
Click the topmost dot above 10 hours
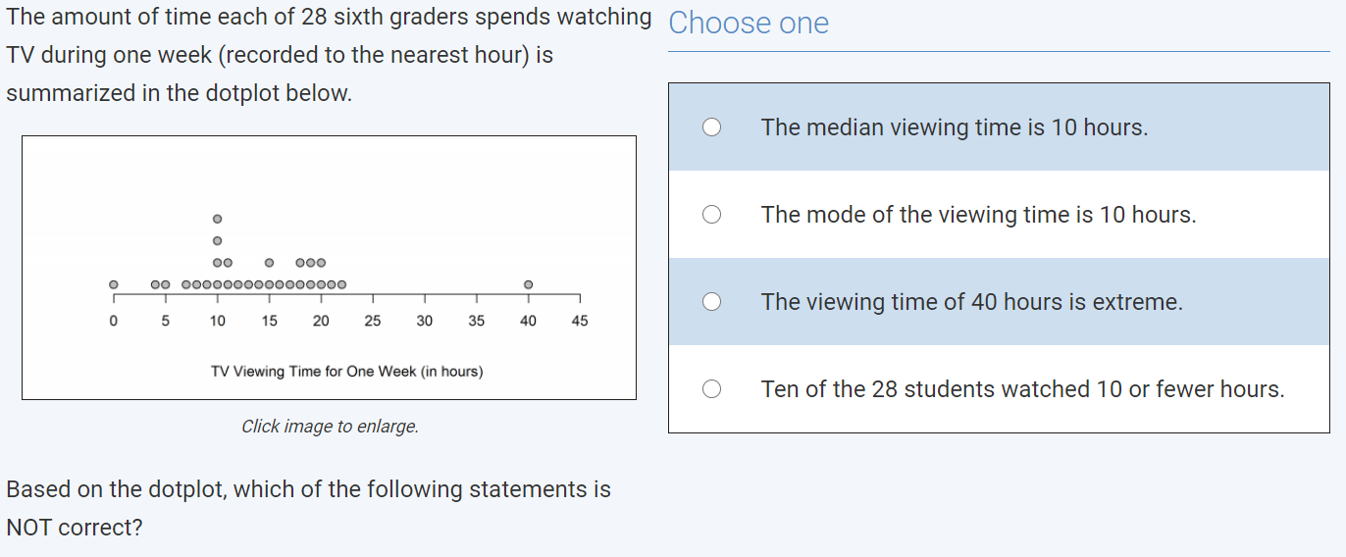[218, 218]
